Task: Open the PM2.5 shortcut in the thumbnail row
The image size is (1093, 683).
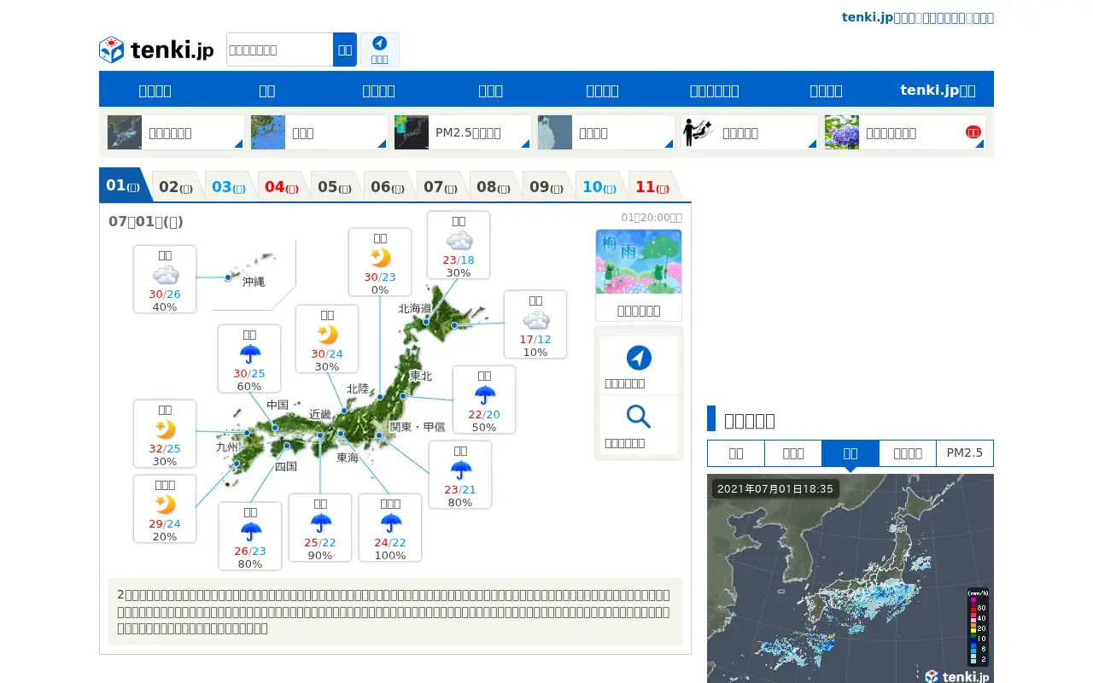Action: click(x=462, y=132)
